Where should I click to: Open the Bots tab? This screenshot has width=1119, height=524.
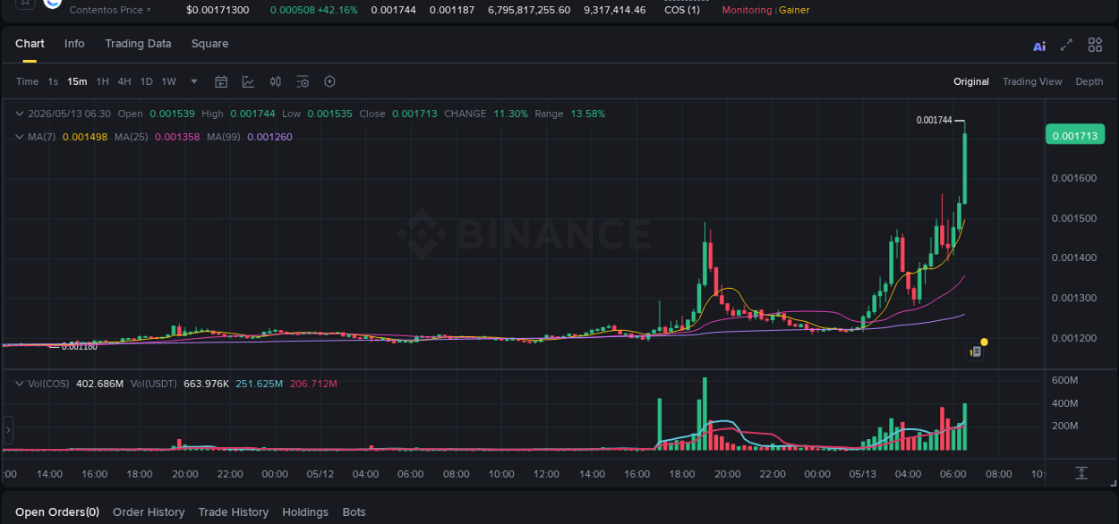coord(354,512)
